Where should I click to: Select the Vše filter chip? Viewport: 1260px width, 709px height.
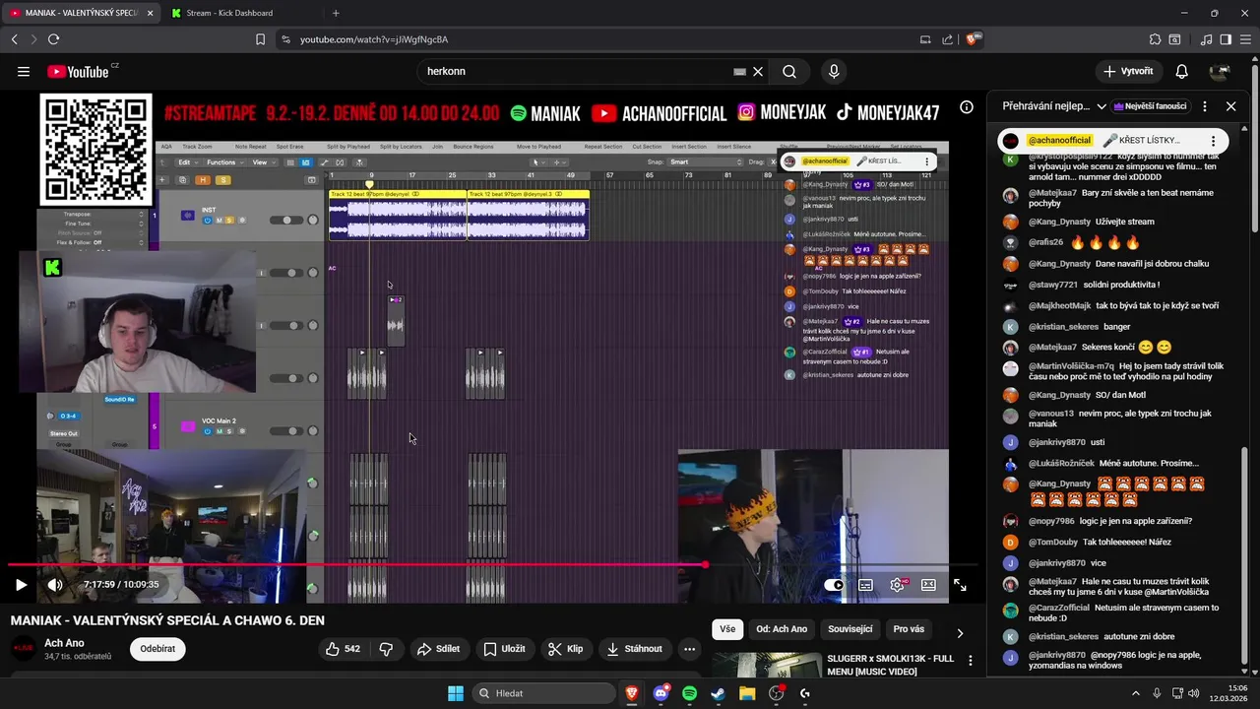click(727, 629)
